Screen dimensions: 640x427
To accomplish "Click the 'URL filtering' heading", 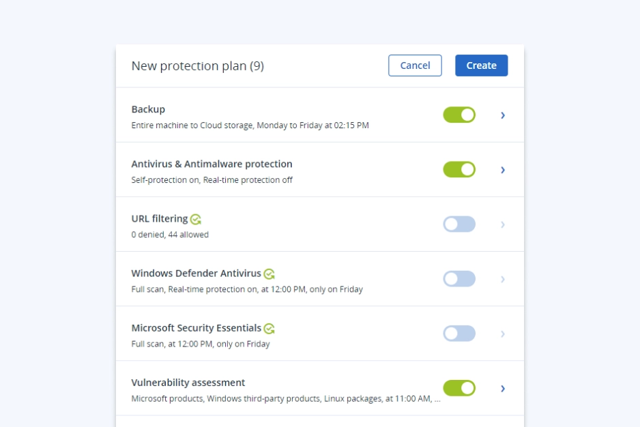I will click(160, 219).
